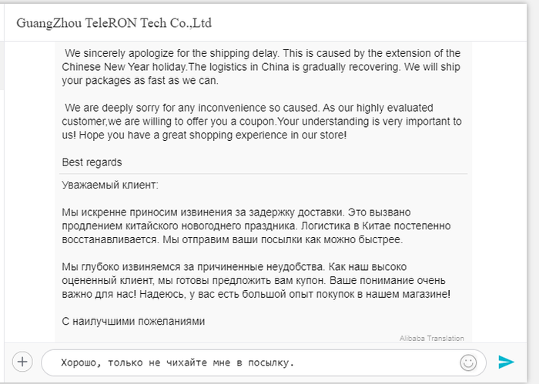Viewport: 539px width, 384px height.
Task: Open the emoji smiley picker
Action: click(x=467, y=362)
